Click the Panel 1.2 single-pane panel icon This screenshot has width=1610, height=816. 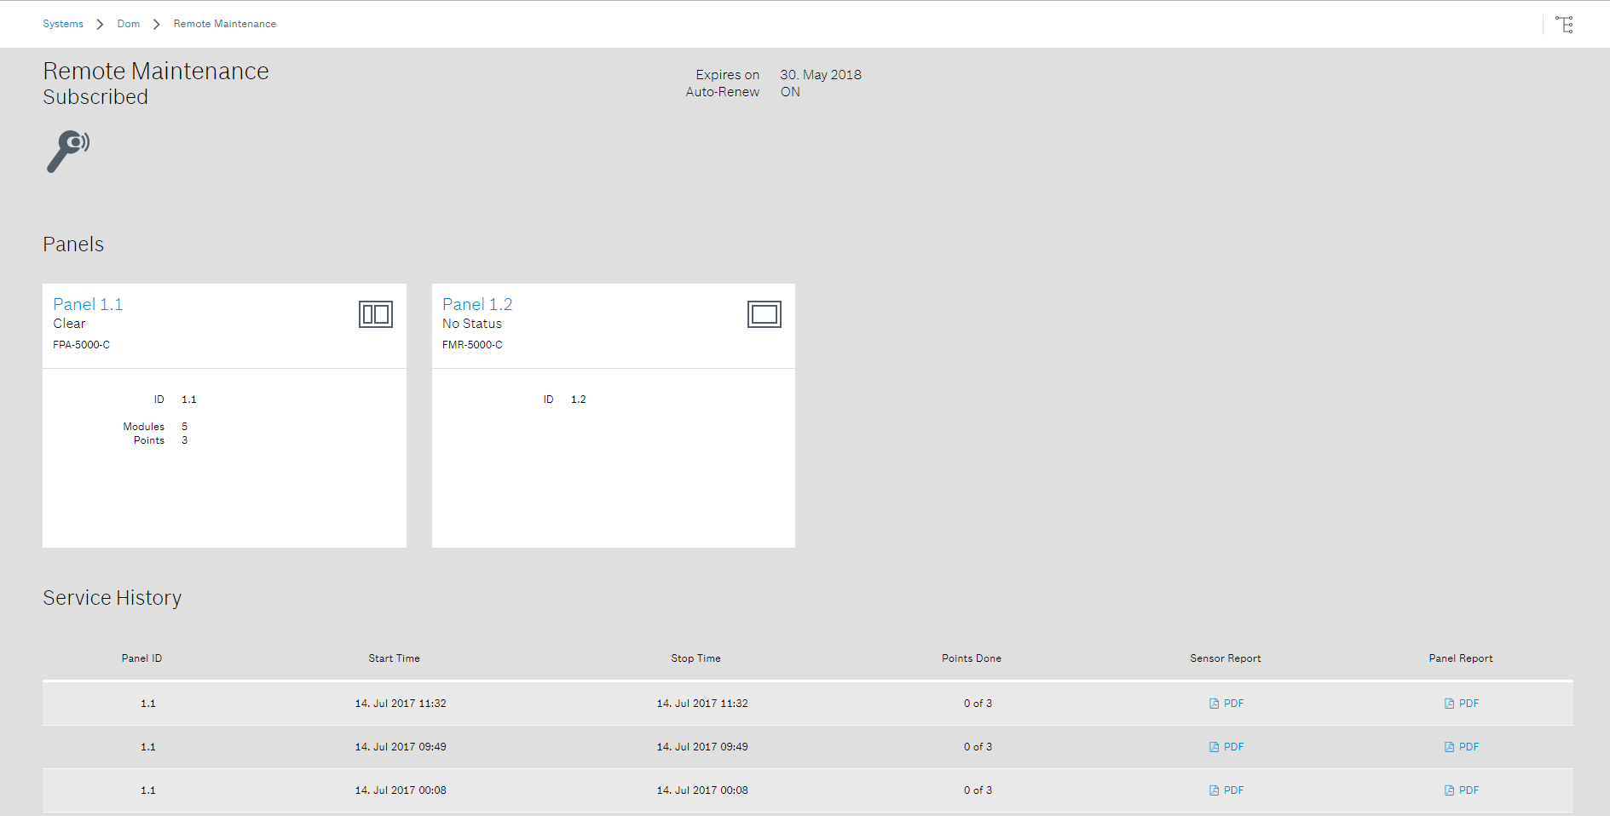[x=764, y=314]
